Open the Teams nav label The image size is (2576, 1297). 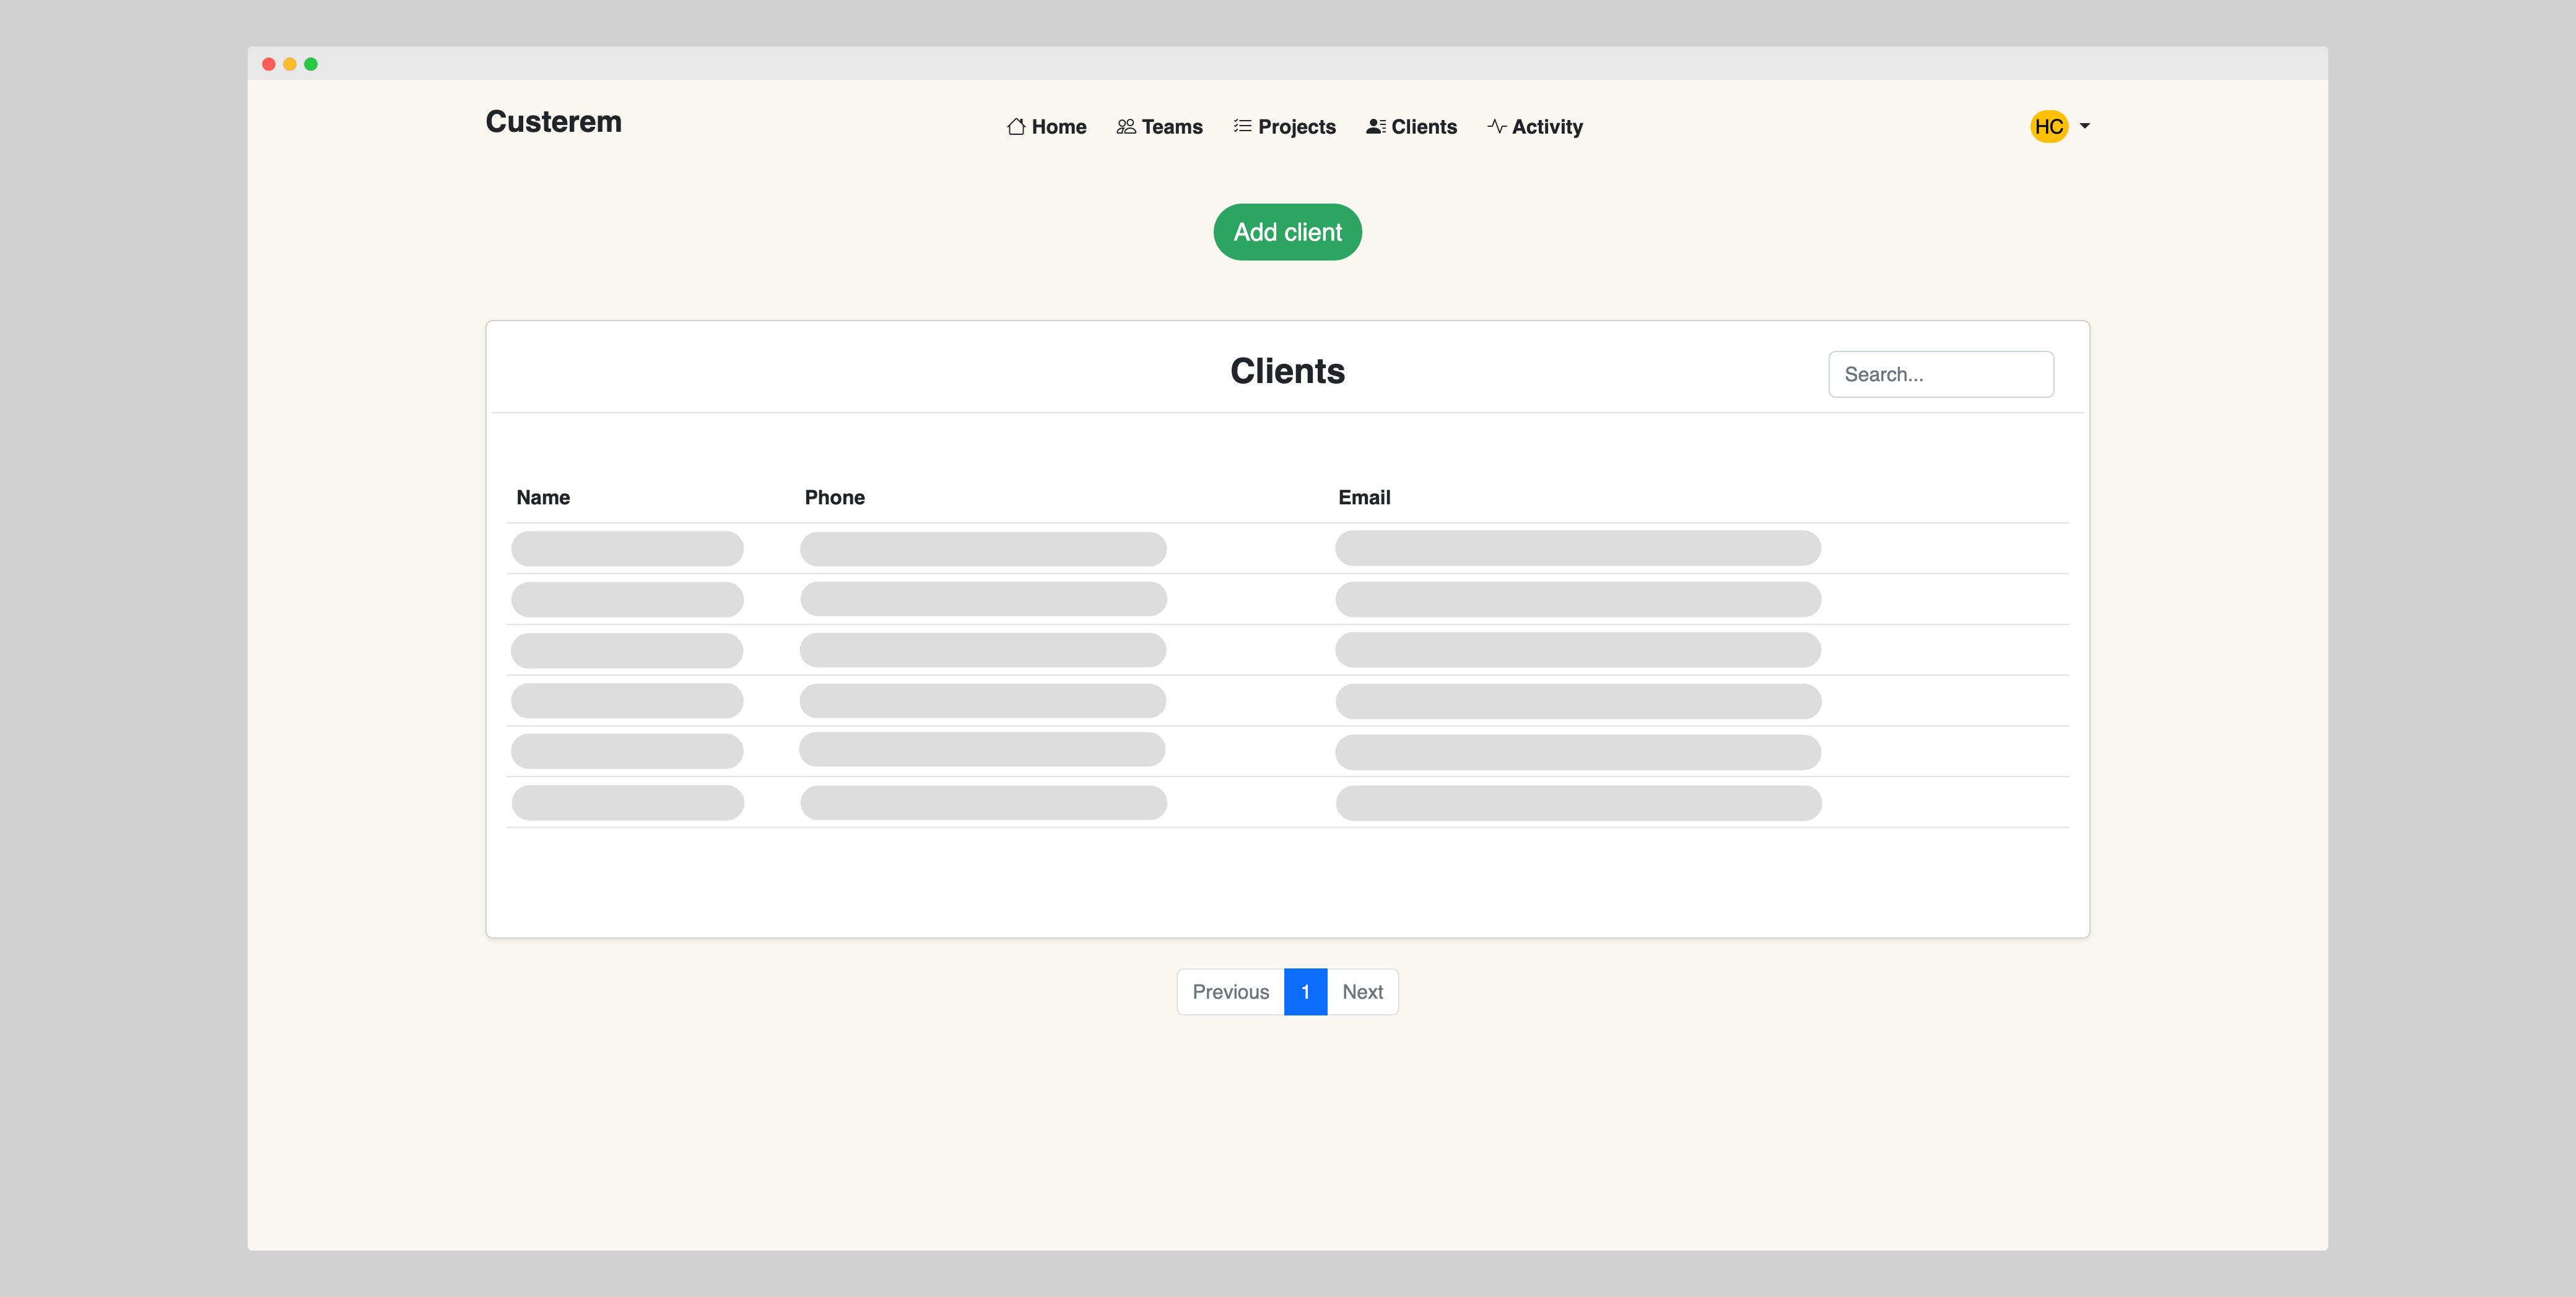point(1172,127)
